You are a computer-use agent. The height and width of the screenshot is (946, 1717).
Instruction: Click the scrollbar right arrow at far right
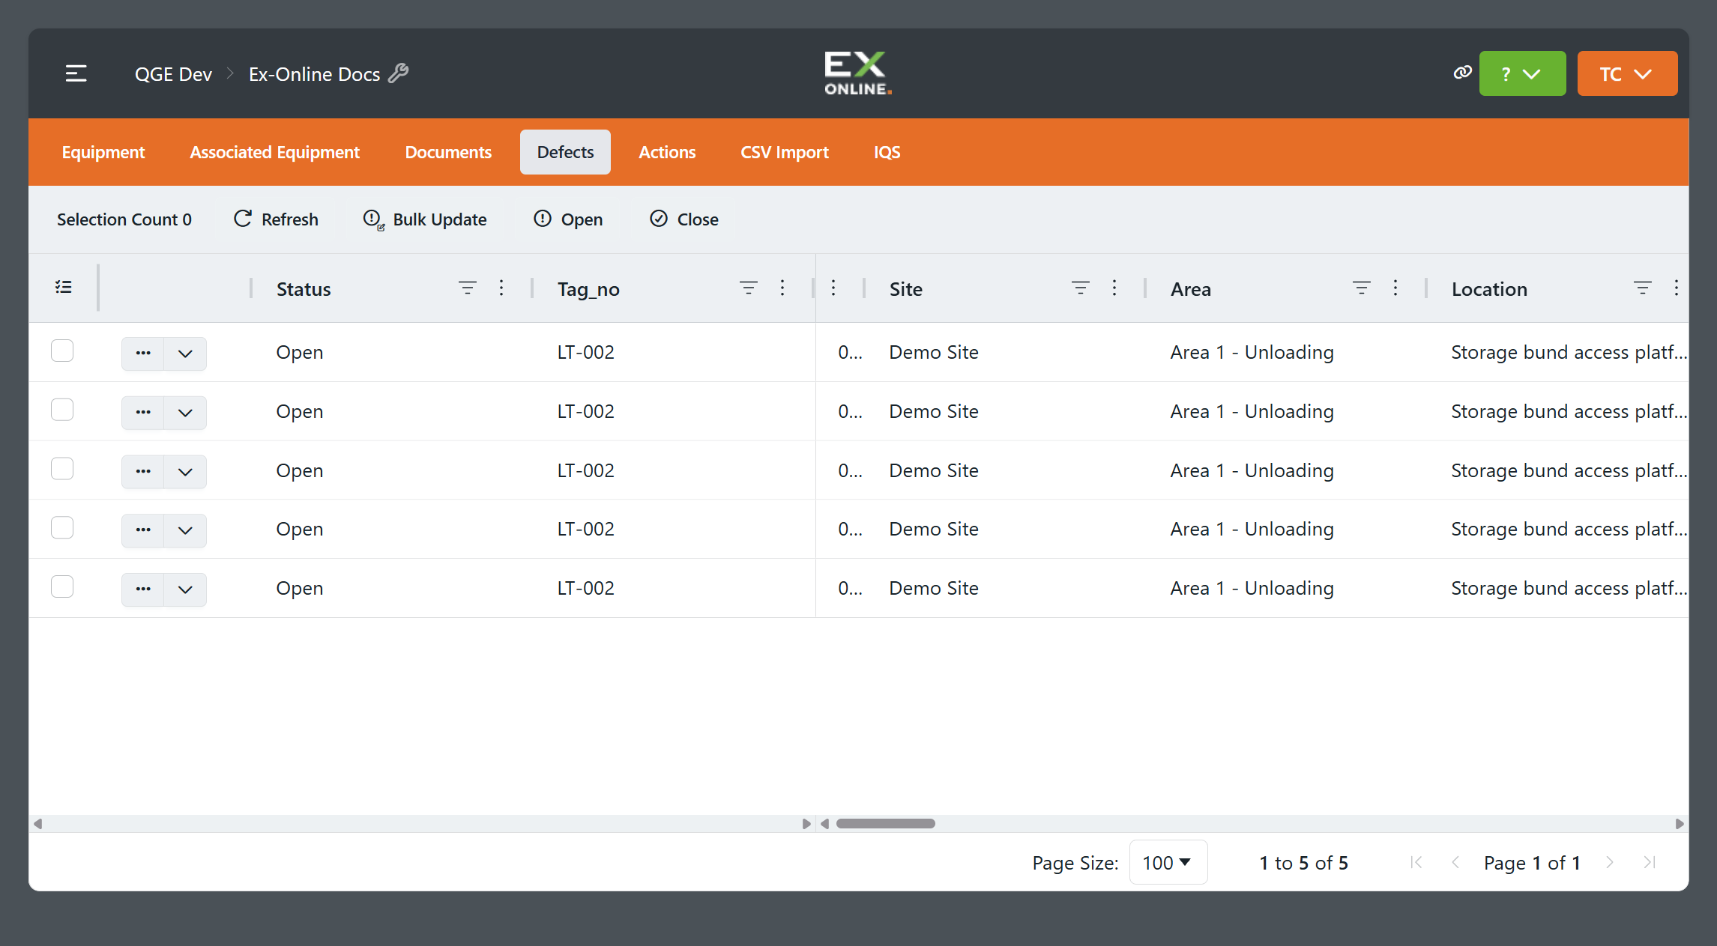1680,823
